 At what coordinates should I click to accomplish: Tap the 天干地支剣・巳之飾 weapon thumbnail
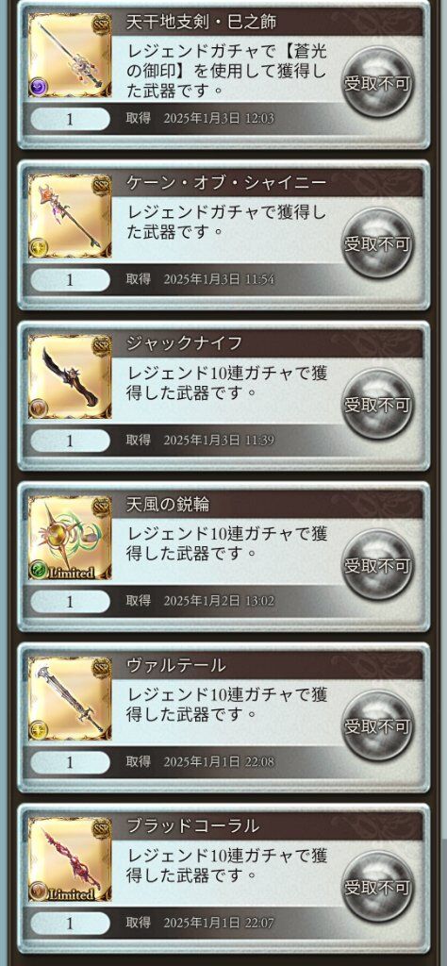click(70, 55)
